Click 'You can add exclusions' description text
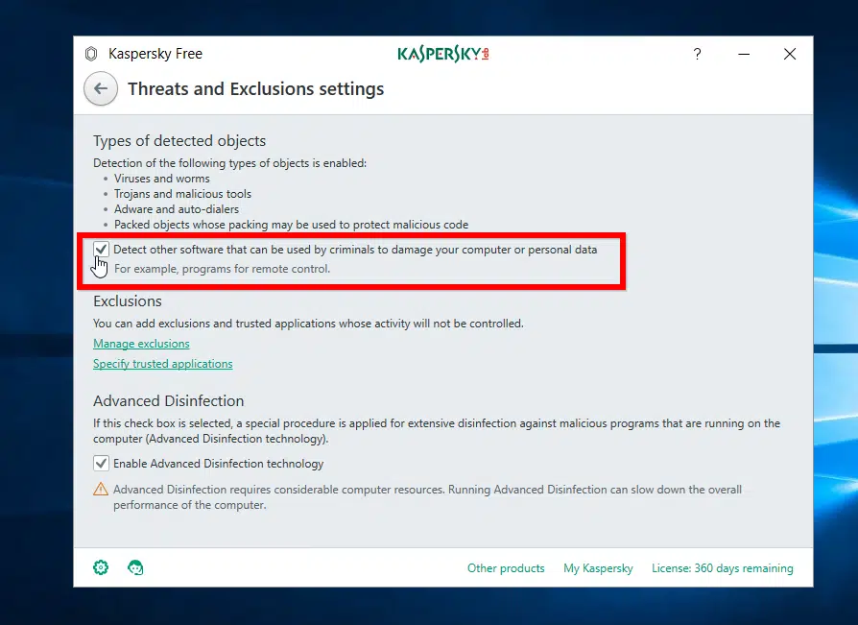 tap(308, 324)
